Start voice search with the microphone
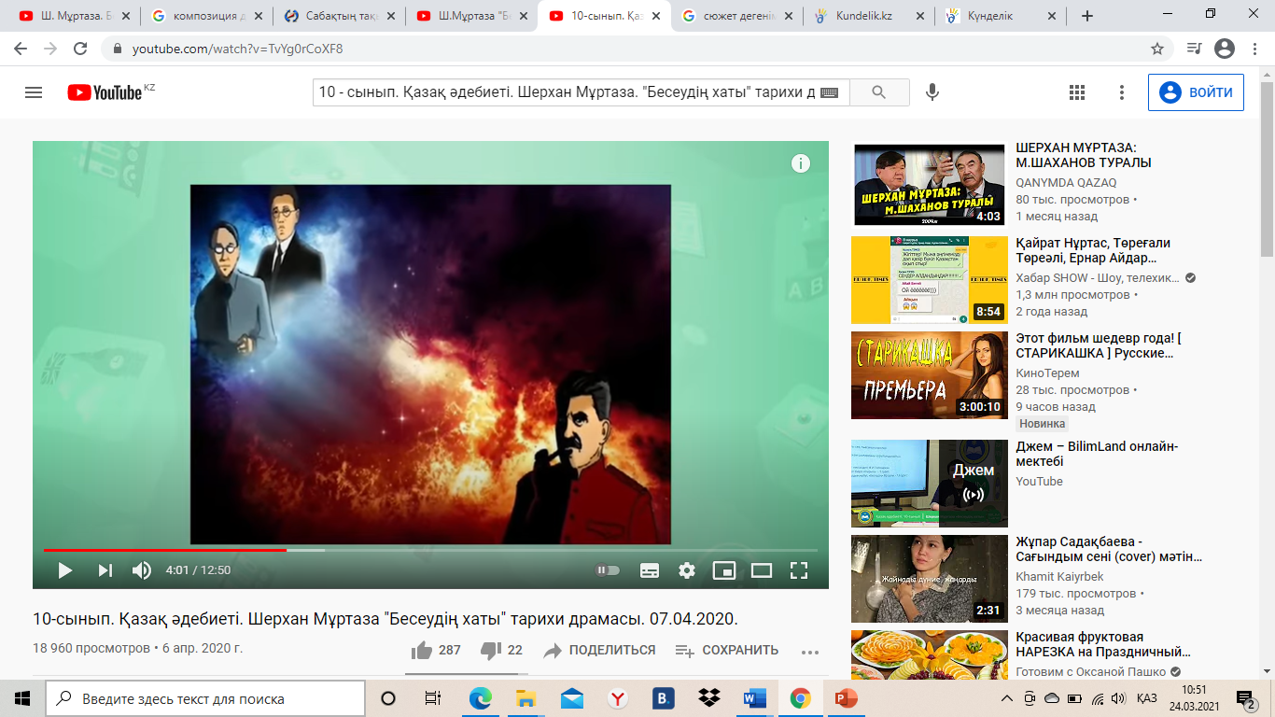This screenshot has height=717, width=1275. 932,92
